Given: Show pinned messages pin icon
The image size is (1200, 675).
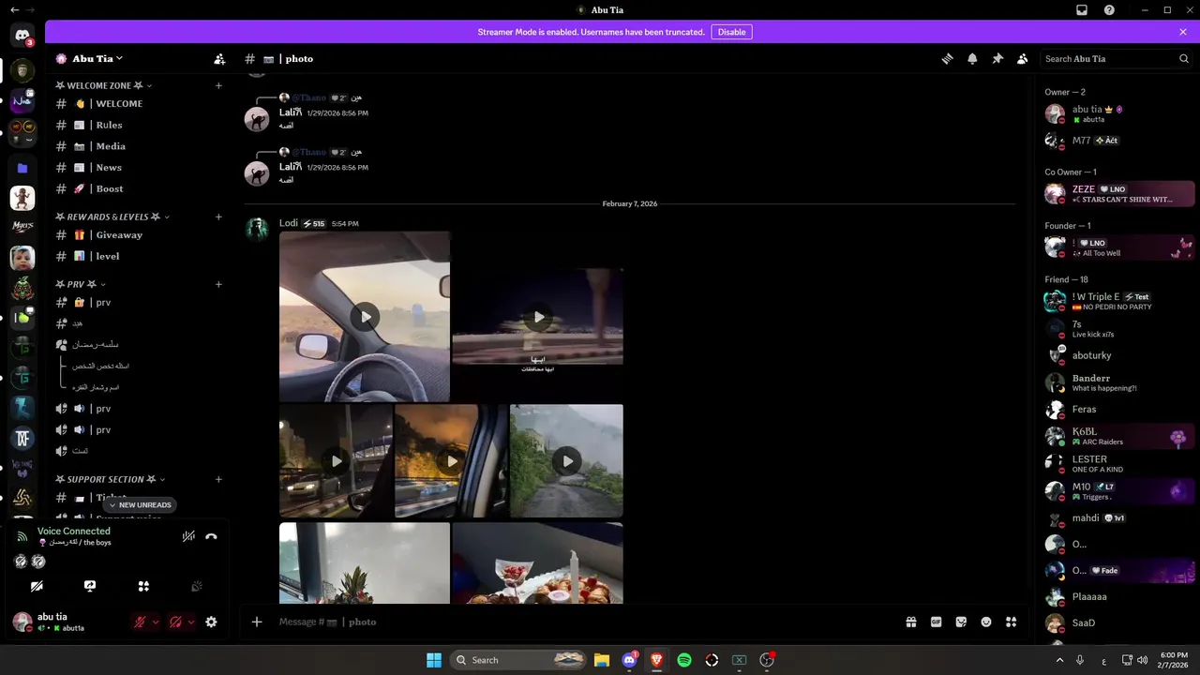Looking at the screenshot, I should pos(997,58).
